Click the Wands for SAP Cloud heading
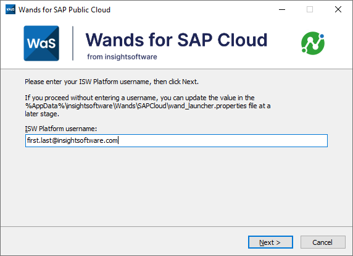Viewport: 353px width, 256px height. (x=176, y=40)
